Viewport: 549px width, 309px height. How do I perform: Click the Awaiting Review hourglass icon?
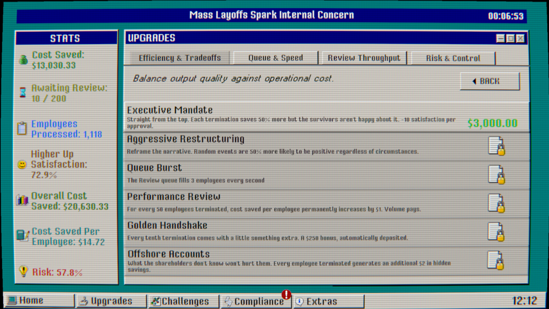[23, 92]
